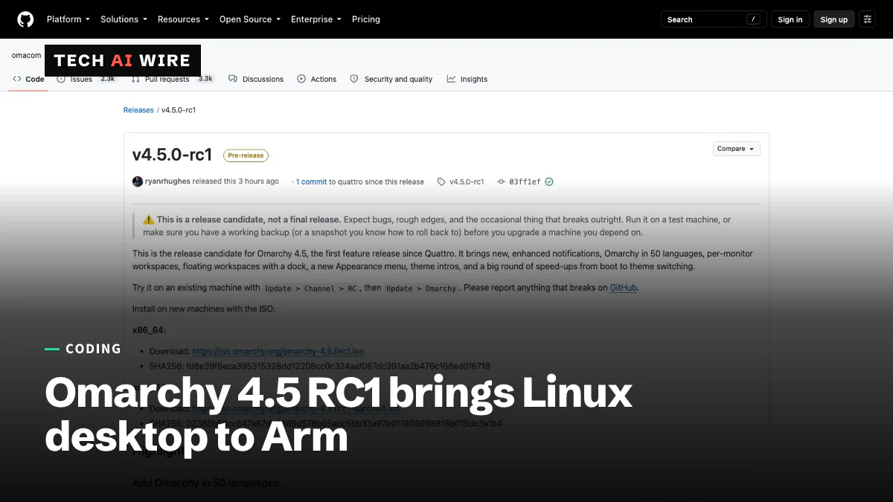Open the GitHub home logo
Image resolution: width=893 pixels, height=502 pixels.
click(x=25, y=19)
